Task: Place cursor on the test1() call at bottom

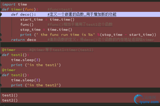Action: click(x=10, y=95)
